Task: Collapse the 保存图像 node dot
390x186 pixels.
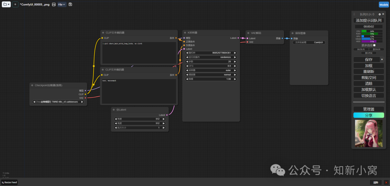Action: (x=292, y=33)
